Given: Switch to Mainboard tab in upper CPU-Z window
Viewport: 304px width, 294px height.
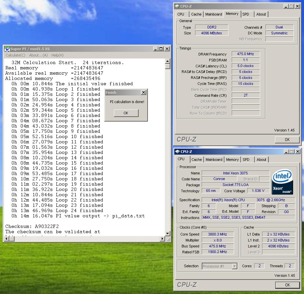Looking at the screenshot, I should point(214,14).
